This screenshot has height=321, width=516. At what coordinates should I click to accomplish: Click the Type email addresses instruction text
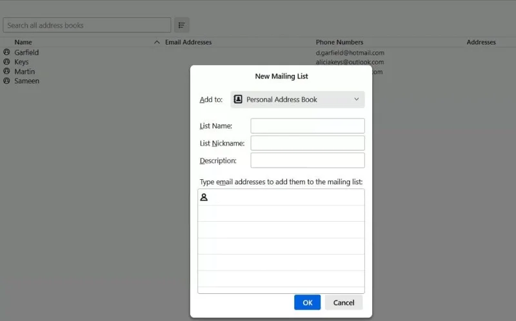281,182
